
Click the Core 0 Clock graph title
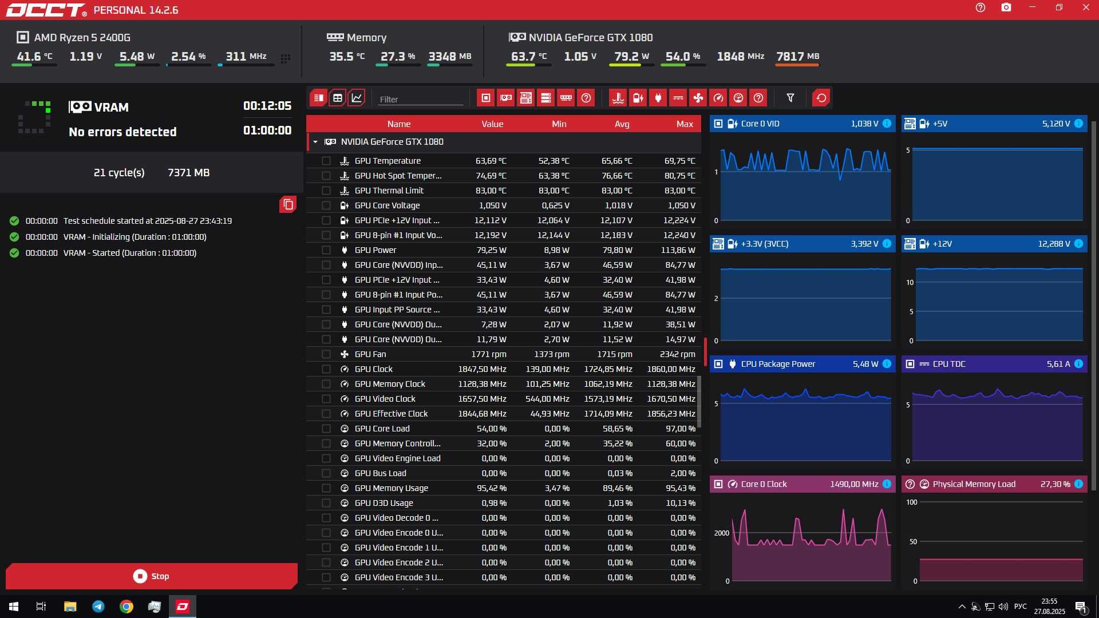pos(764,484)
